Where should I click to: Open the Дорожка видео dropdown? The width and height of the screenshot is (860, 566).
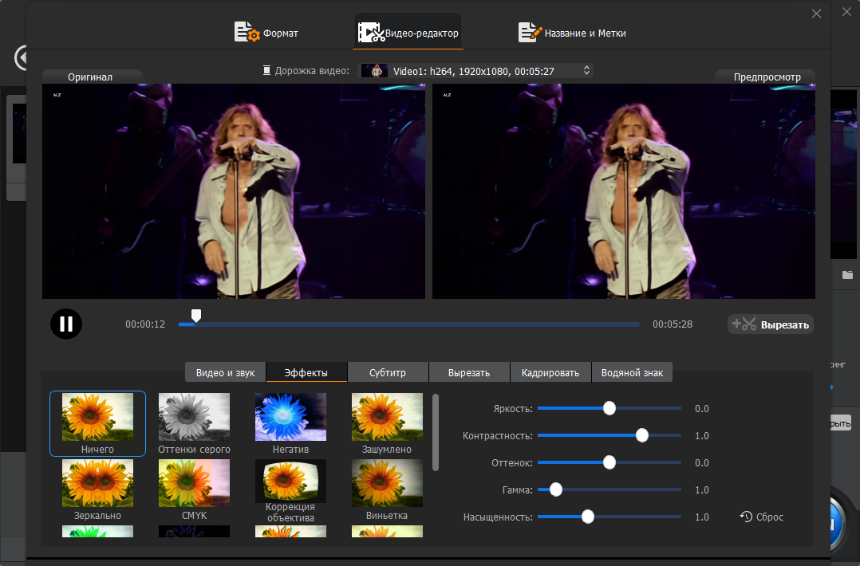(x=475, y=71)
